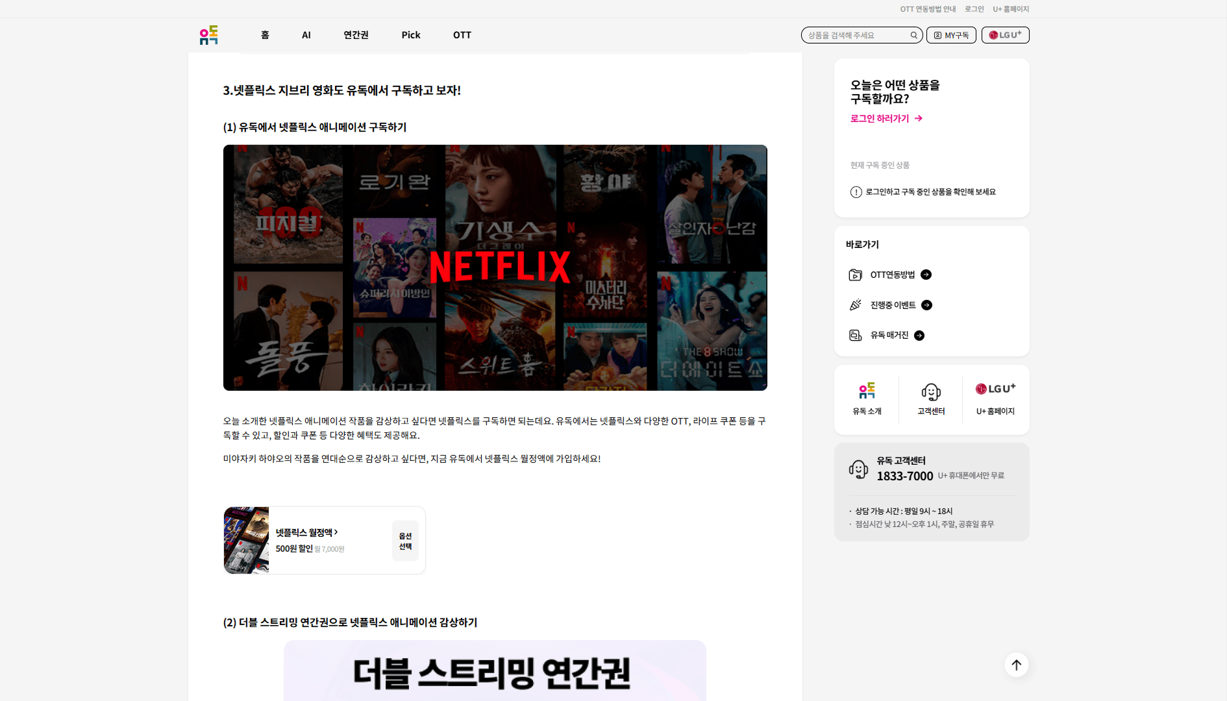Viewport: 1227px width, 701px height.
Task: Click the scroll-to-top arrow button
Action: [x=1017, y=665]
